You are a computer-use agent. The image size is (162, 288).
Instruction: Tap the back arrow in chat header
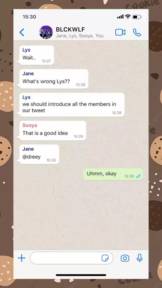tap(22, 32)
